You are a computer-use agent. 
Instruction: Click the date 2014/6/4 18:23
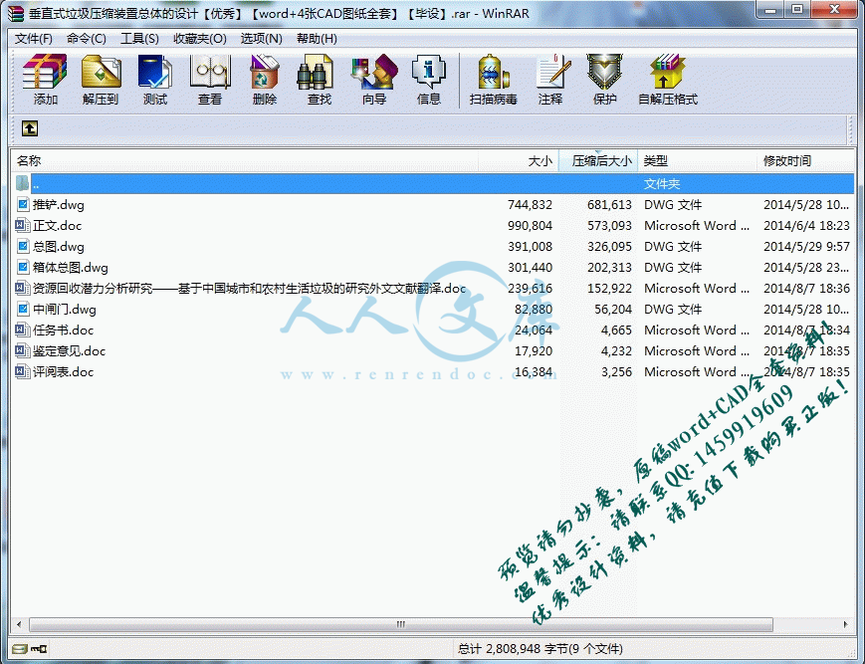(x=806, y=226)
